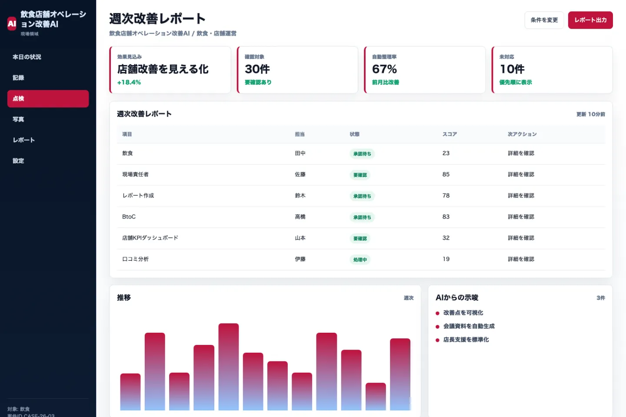The image size is (626, 417).
Task: Click the 更新 10分前 timestamp
Action: pos(590,114)
